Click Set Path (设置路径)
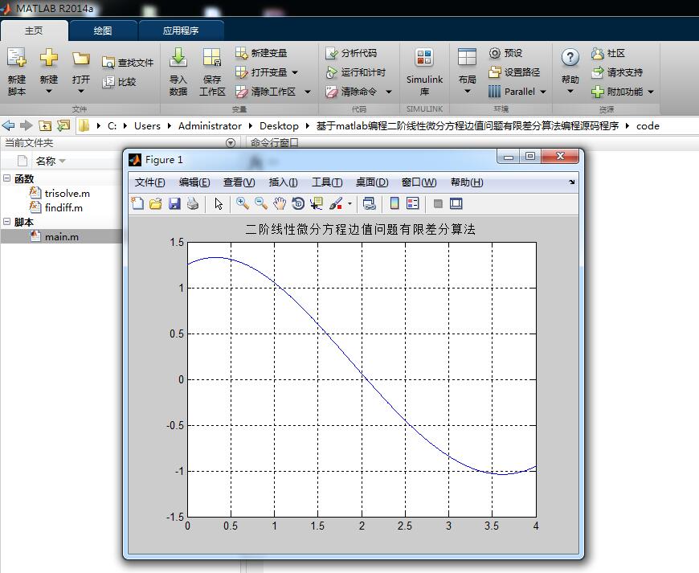Image resolution: width=699 pixels, height=573 pixels. click(514, 72)
